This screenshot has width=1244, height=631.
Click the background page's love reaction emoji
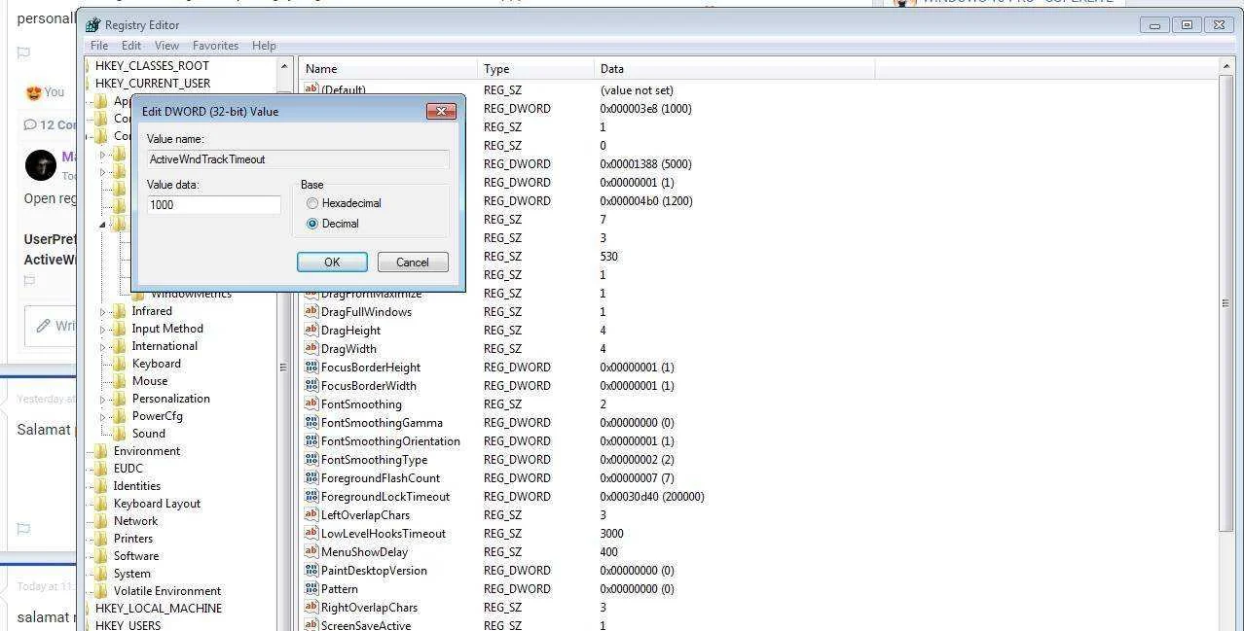tap(33, 92)
